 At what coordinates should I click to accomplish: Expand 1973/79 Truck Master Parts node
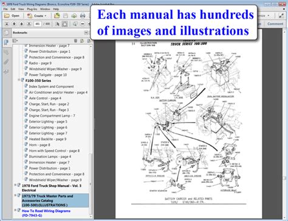pyautogui.click(x=15, y=195)
